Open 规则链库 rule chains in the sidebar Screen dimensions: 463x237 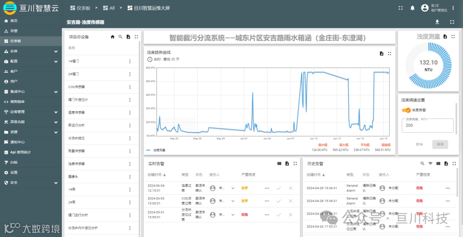pos(31,102)
